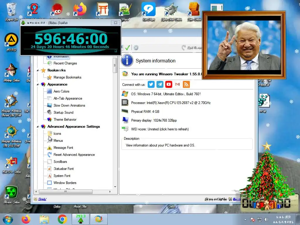Open Windows Explorer from the taskbar

44,219
